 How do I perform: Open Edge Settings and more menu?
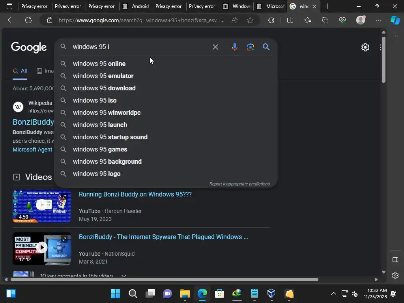pyautogui.click(x=378, y=20)
